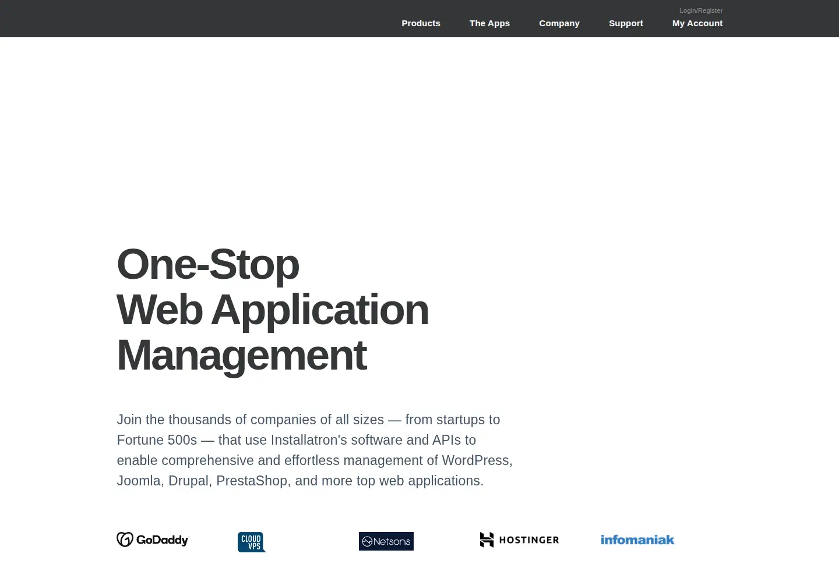Open the Support menu

626,23
